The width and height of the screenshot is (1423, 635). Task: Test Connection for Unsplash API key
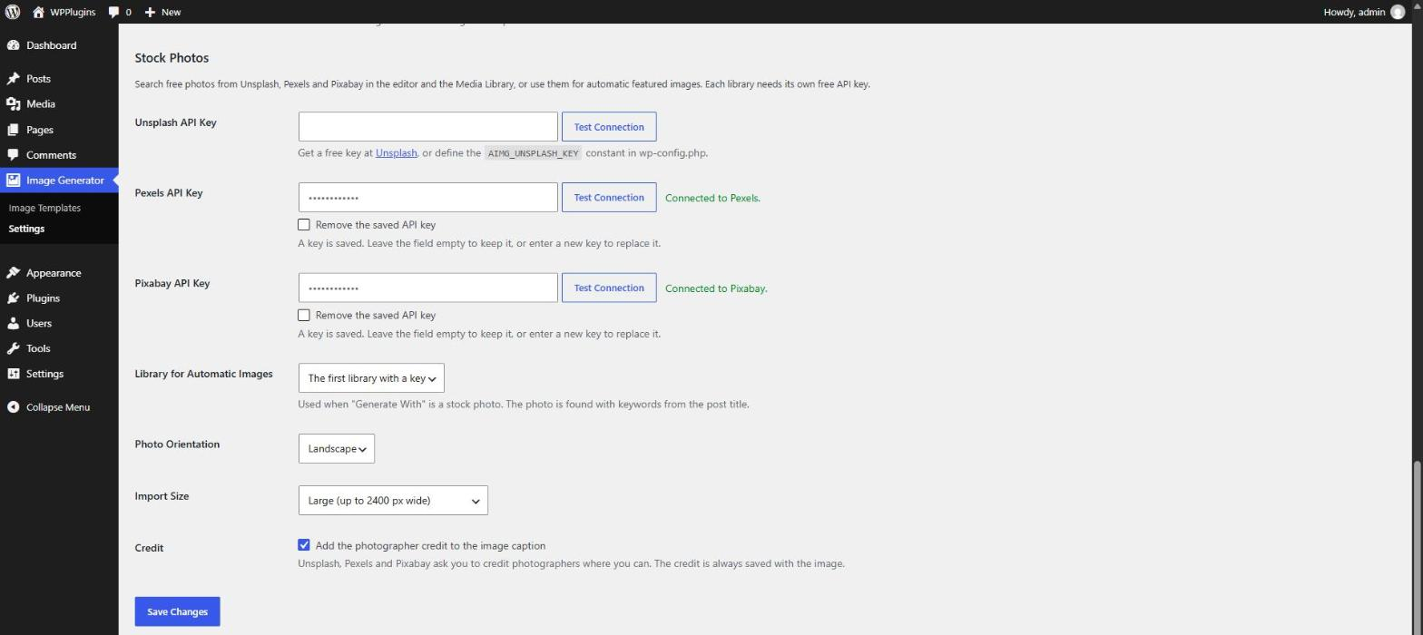609,127
